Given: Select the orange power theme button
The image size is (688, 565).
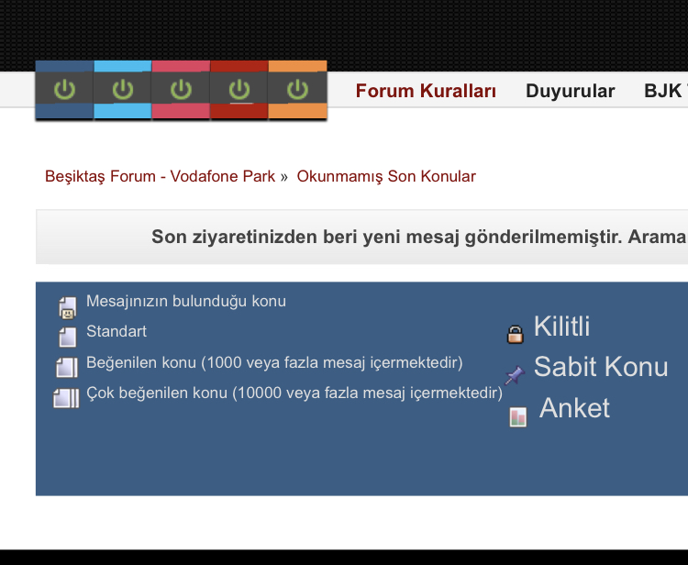Looking at the screenshot, I should pyautogui.click(x=297, y=90).
